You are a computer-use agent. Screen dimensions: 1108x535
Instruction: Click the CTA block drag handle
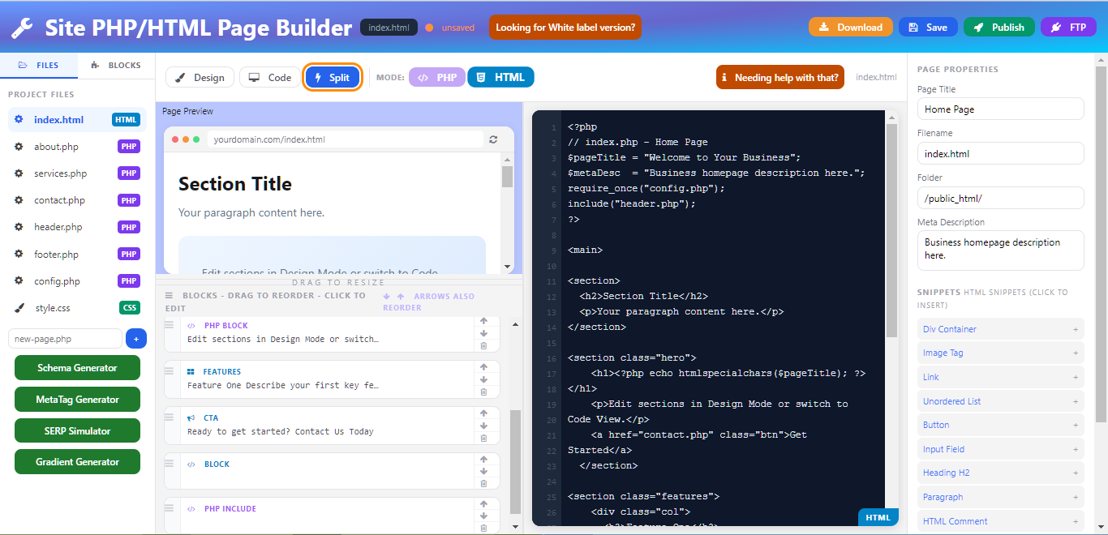click(170, 417)
